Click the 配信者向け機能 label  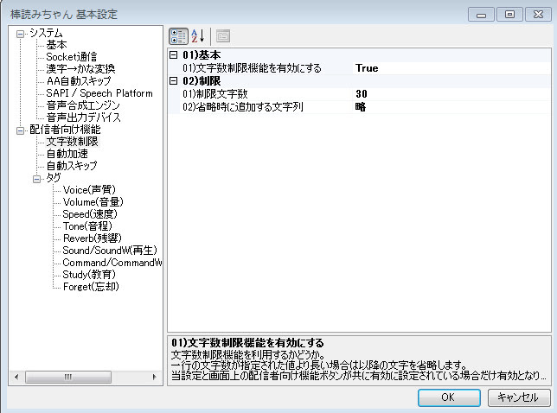(x=65, y=130)
